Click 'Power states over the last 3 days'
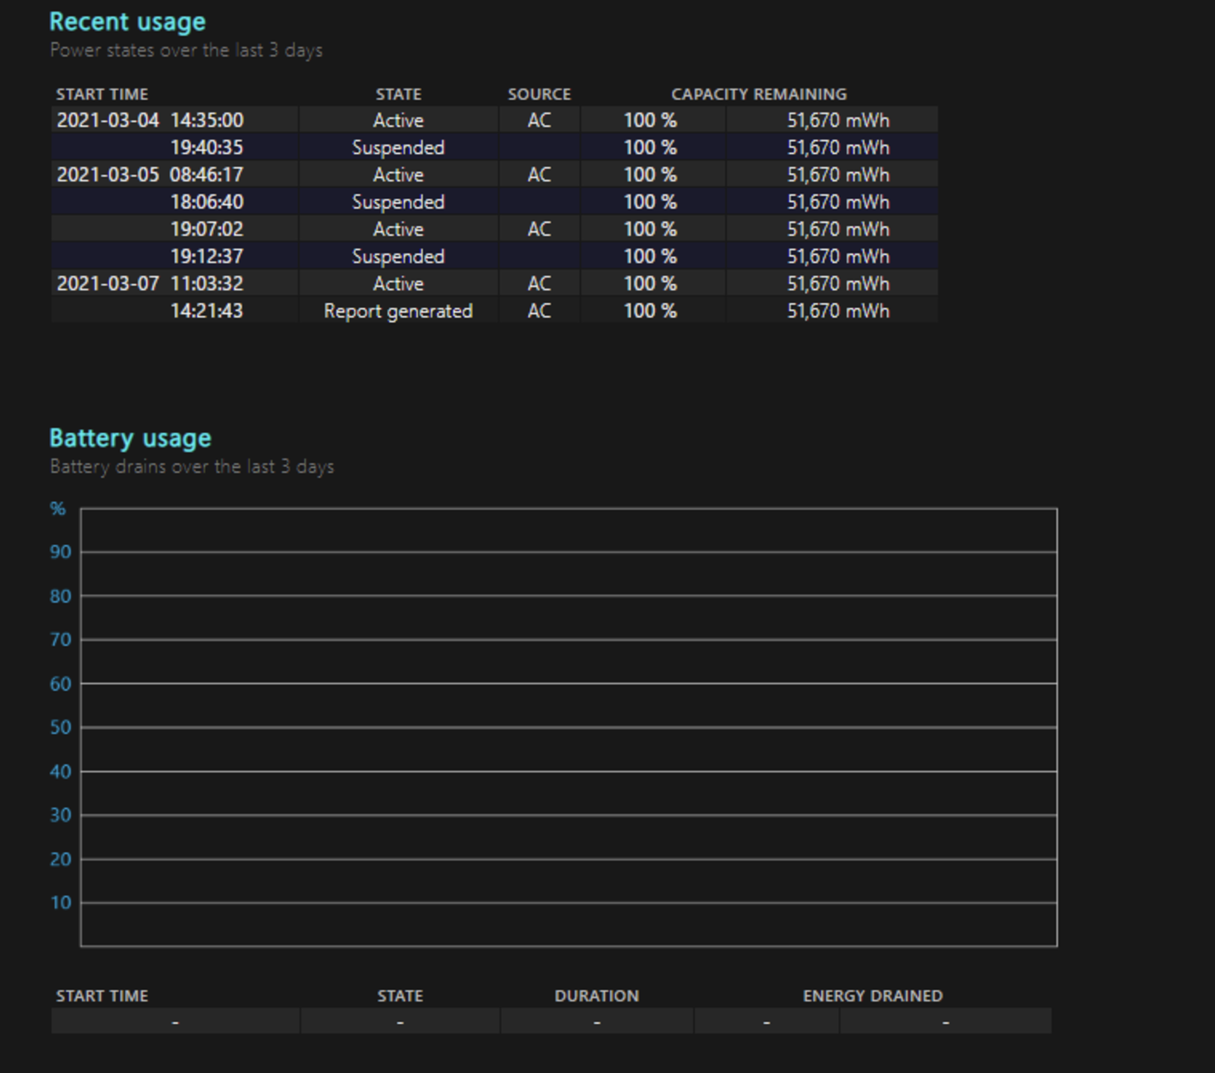Image resolution: width=1215 pixels, height=1073 pixels. coord(186,51)
